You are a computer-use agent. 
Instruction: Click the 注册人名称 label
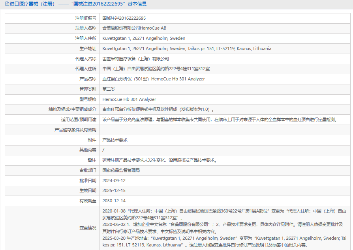(x=86, y=28)
